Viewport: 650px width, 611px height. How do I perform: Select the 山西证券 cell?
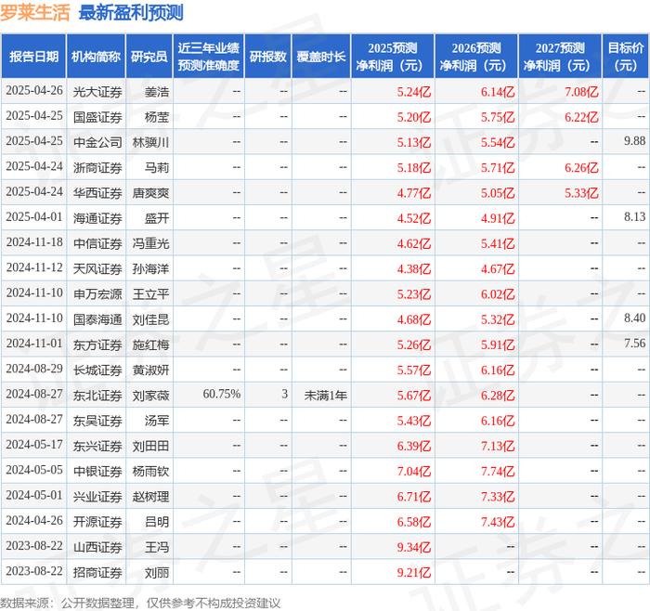click(97, 547)
